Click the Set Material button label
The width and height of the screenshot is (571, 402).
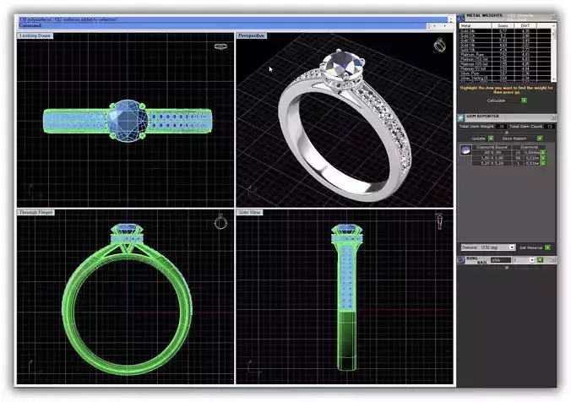(531, 247)
